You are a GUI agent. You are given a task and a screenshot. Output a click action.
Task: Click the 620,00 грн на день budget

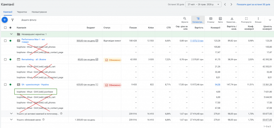pos(86,85)
